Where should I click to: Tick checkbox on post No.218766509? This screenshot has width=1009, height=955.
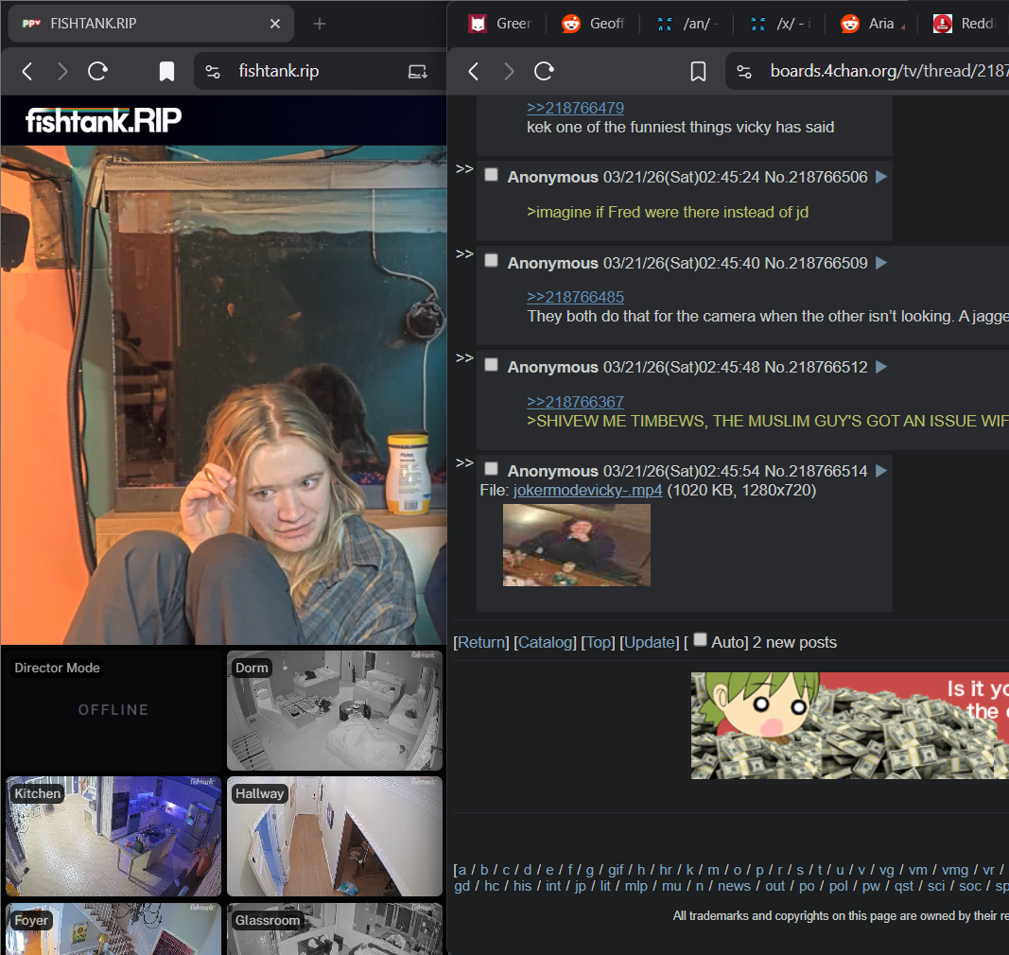pyautogui.click(x=491, y=260)
